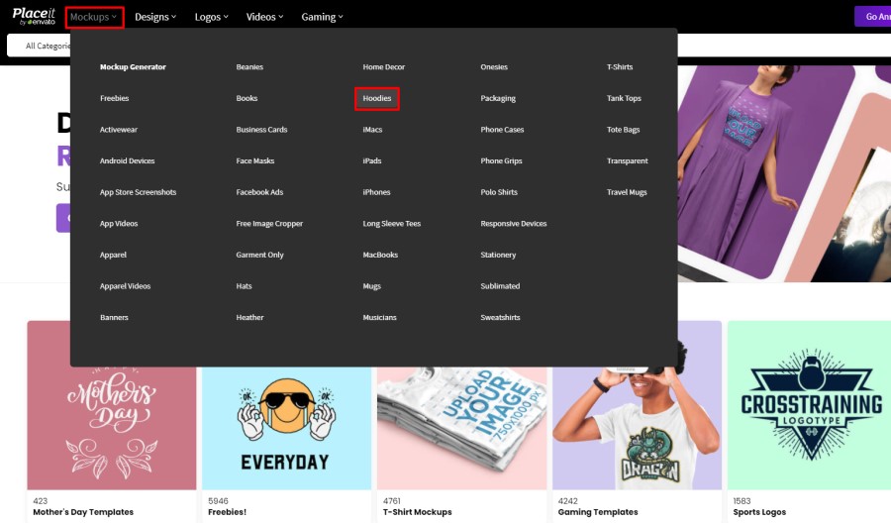Open the Mockups dropdown menu
This screenshot has width=891, height=523.
94,17
